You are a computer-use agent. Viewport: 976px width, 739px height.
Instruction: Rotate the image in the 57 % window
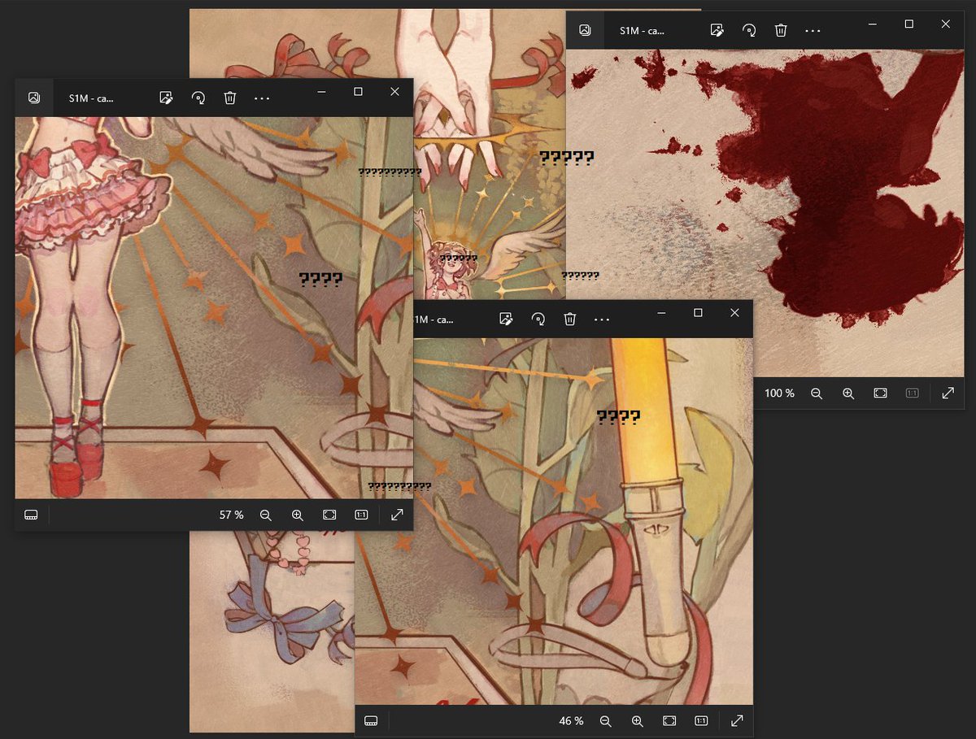[198, 98]
